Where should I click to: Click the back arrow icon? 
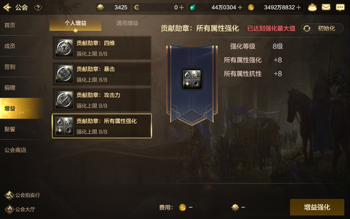pos(7,7)
